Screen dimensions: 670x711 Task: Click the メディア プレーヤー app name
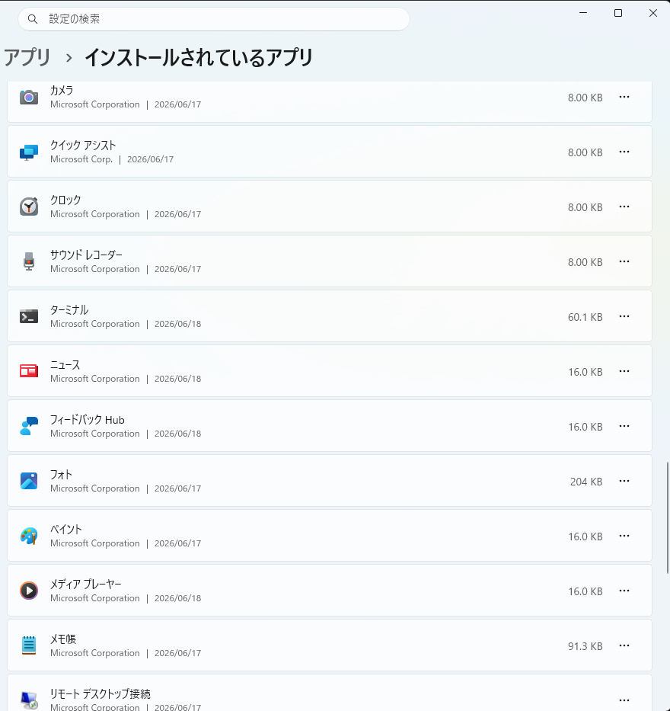pyautogui.click(x=86, y=584)
